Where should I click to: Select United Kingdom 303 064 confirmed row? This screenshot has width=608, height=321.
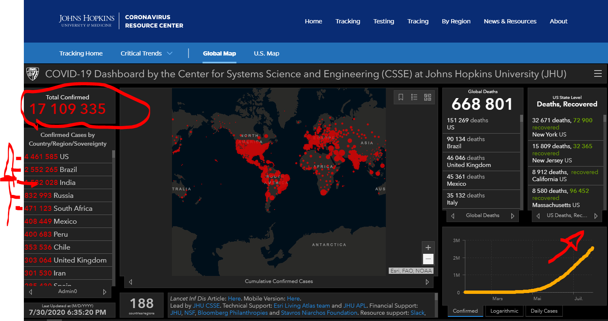tap(68, 260)
